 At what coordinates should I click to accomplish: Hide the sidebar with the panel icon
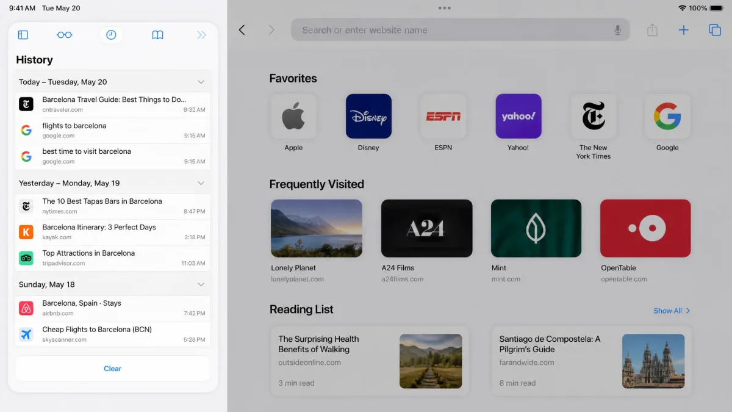pyautogui.click(x=23, y=35)
